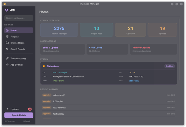
Task: Click the date of the harfbuzz-icu entry
Action: tap(171, 114)
